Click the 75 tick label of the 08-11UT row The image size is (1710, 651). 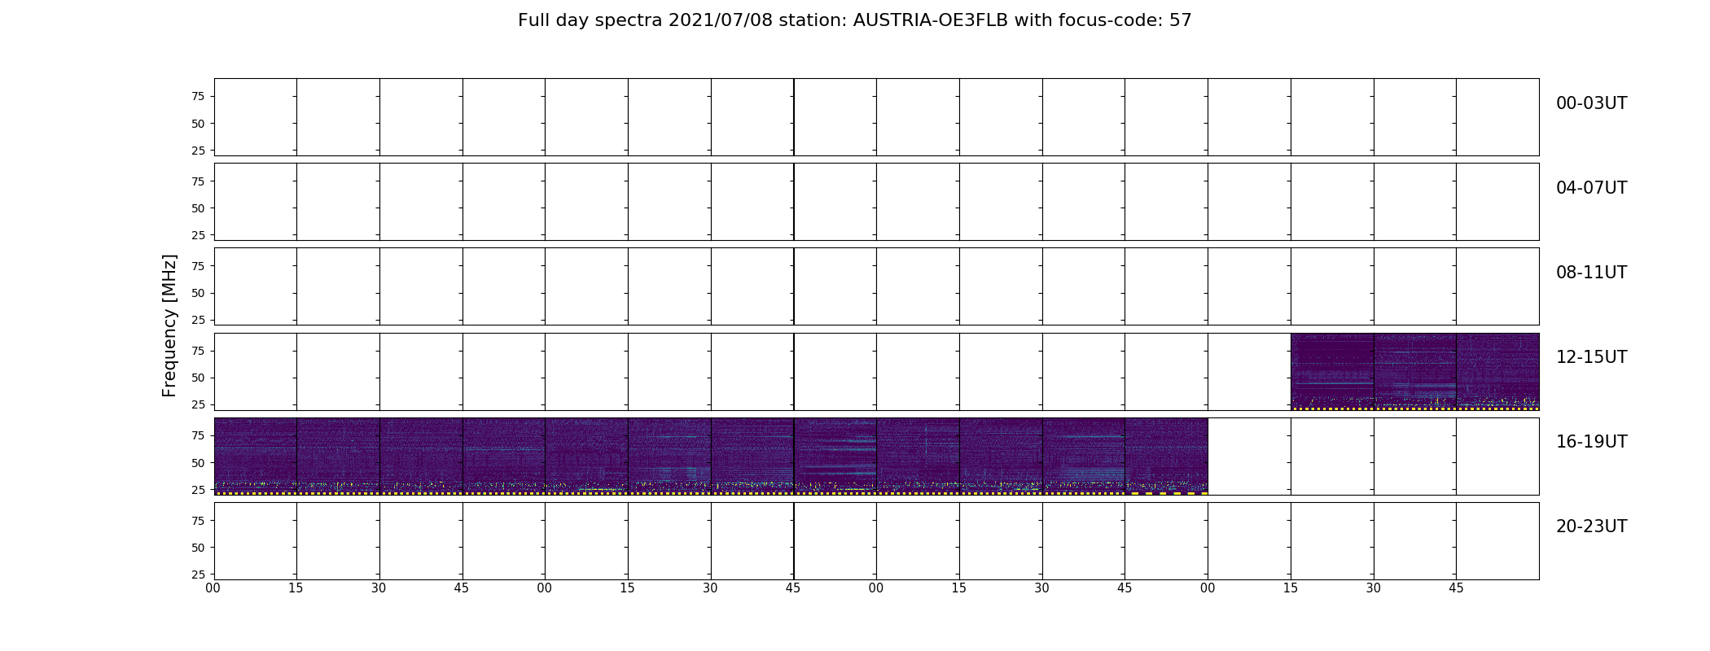click(198, 266)
